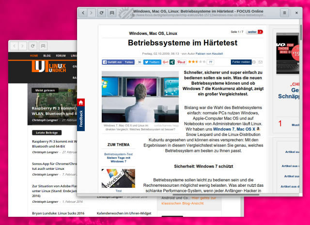
Task: Open 'Kalenderwochen im Uhren-Widget' article
Action: coord(124,213)
